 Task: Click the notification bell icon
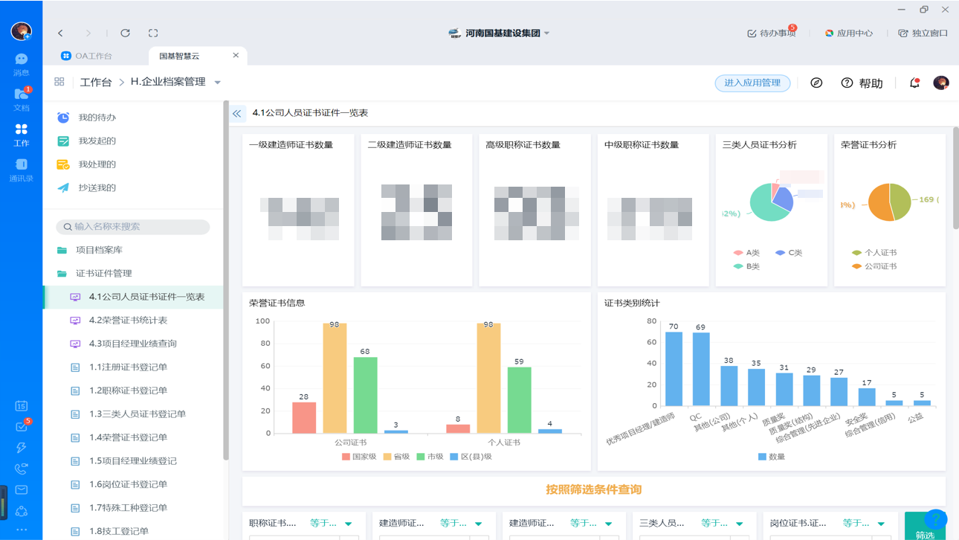914,83
